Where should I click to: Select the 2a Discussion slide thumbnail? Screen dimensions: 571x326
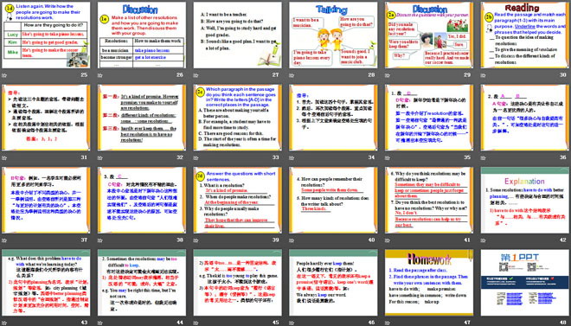[x=429, y=35]
